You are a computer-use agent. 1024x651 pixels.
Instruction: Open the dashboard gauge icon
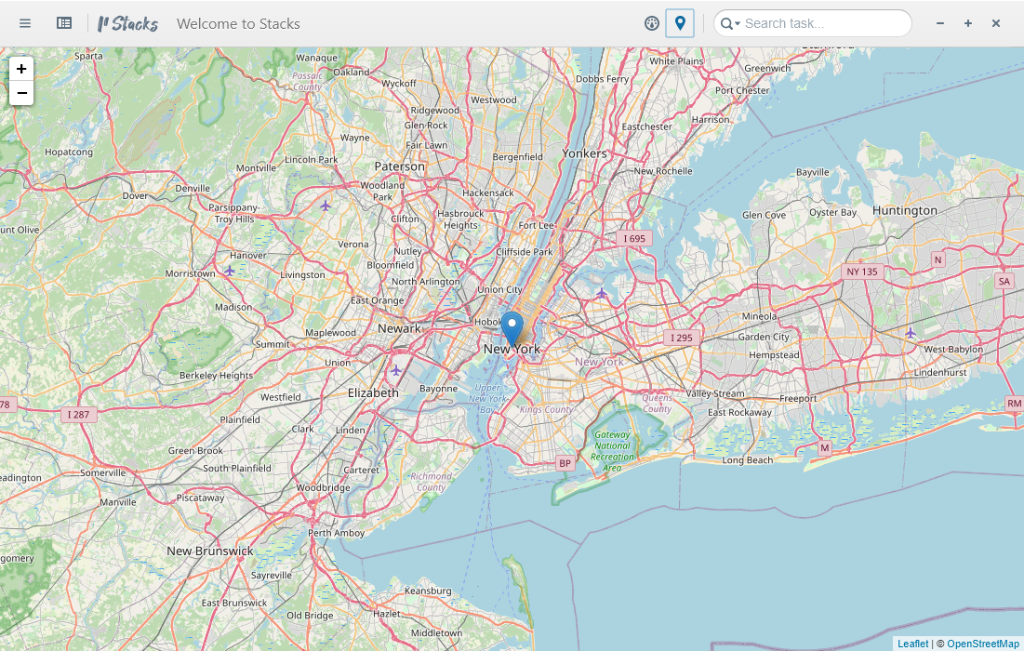(x=652, y=23)
